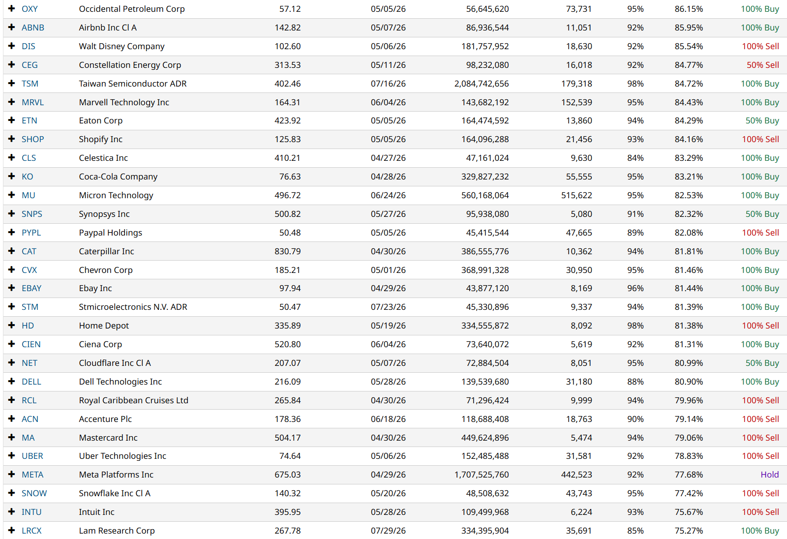
Task: Open the LRCX ticker link
Action: pyautogui.click(x=31, y=531)
